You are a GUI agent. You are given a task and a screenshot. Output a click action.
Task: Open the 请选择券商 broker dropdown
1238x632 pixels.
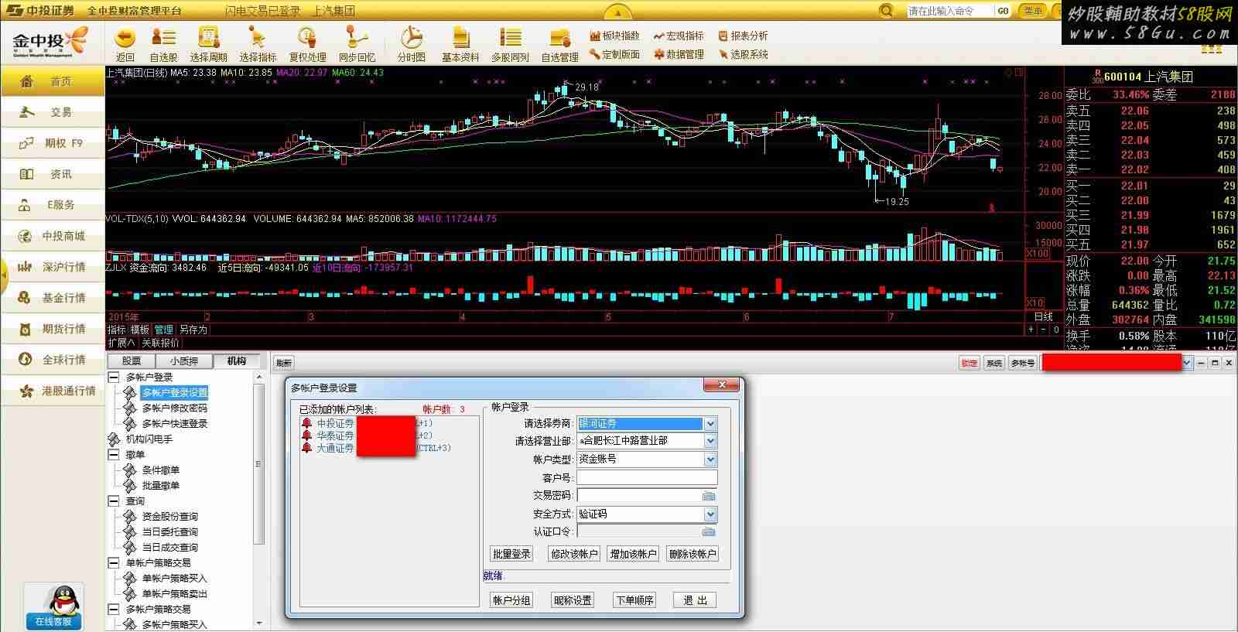pos(710,424)
